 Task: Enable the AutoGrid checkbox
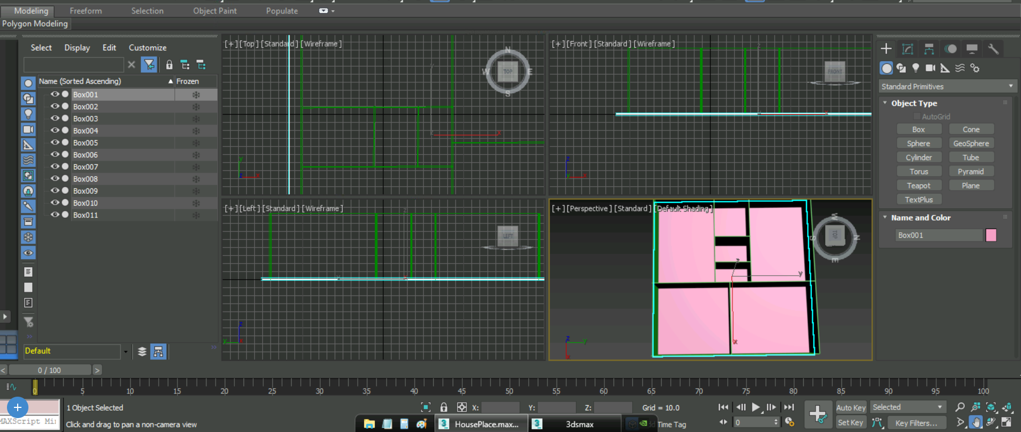916,117
